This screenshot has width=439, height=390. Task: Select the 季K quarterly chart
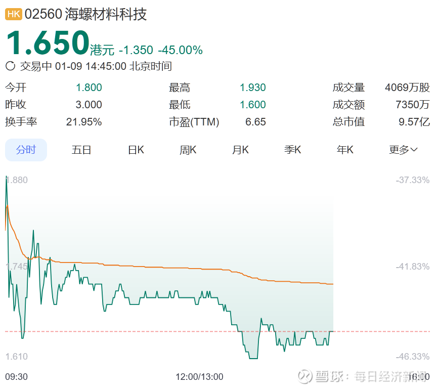[x=292, y=150]
